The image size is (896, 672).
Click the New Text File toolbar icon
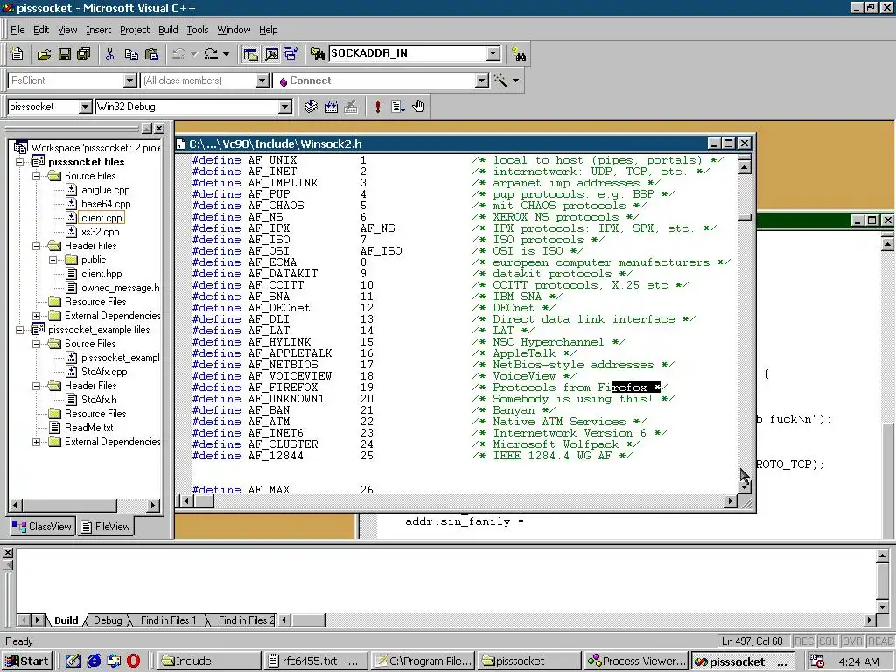(17, 54)
